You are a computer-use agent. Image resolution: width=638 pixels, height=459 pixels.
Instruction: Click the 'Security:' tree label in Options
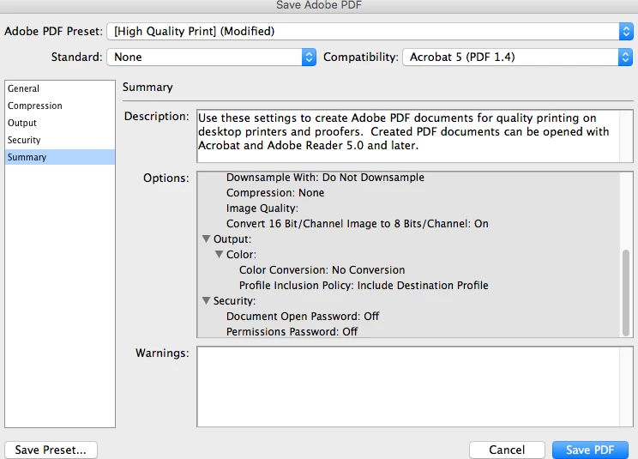click(x=234, y=301)
